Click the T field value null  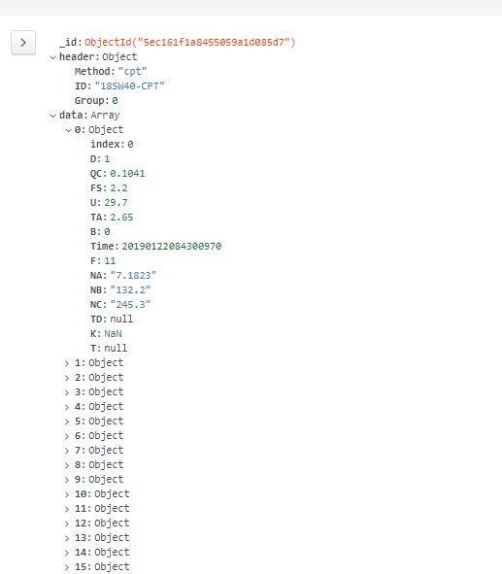116,348
